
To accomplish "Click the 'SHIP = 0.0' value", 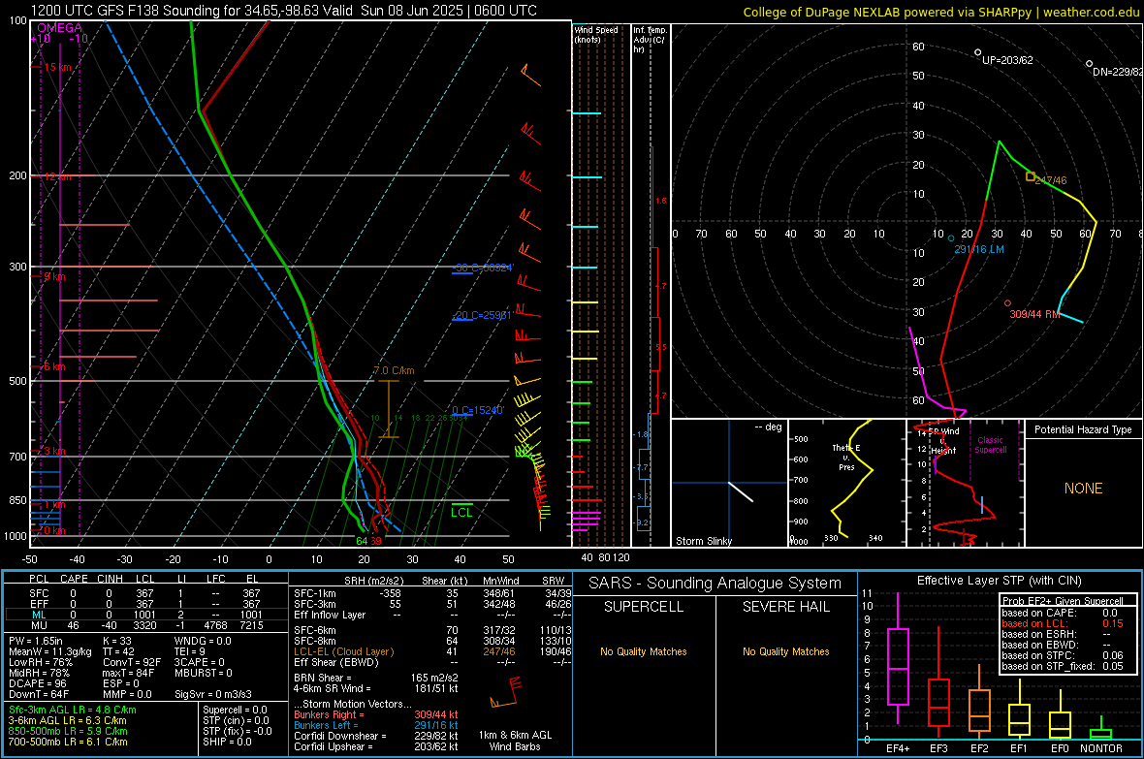I will click(227, 742).
